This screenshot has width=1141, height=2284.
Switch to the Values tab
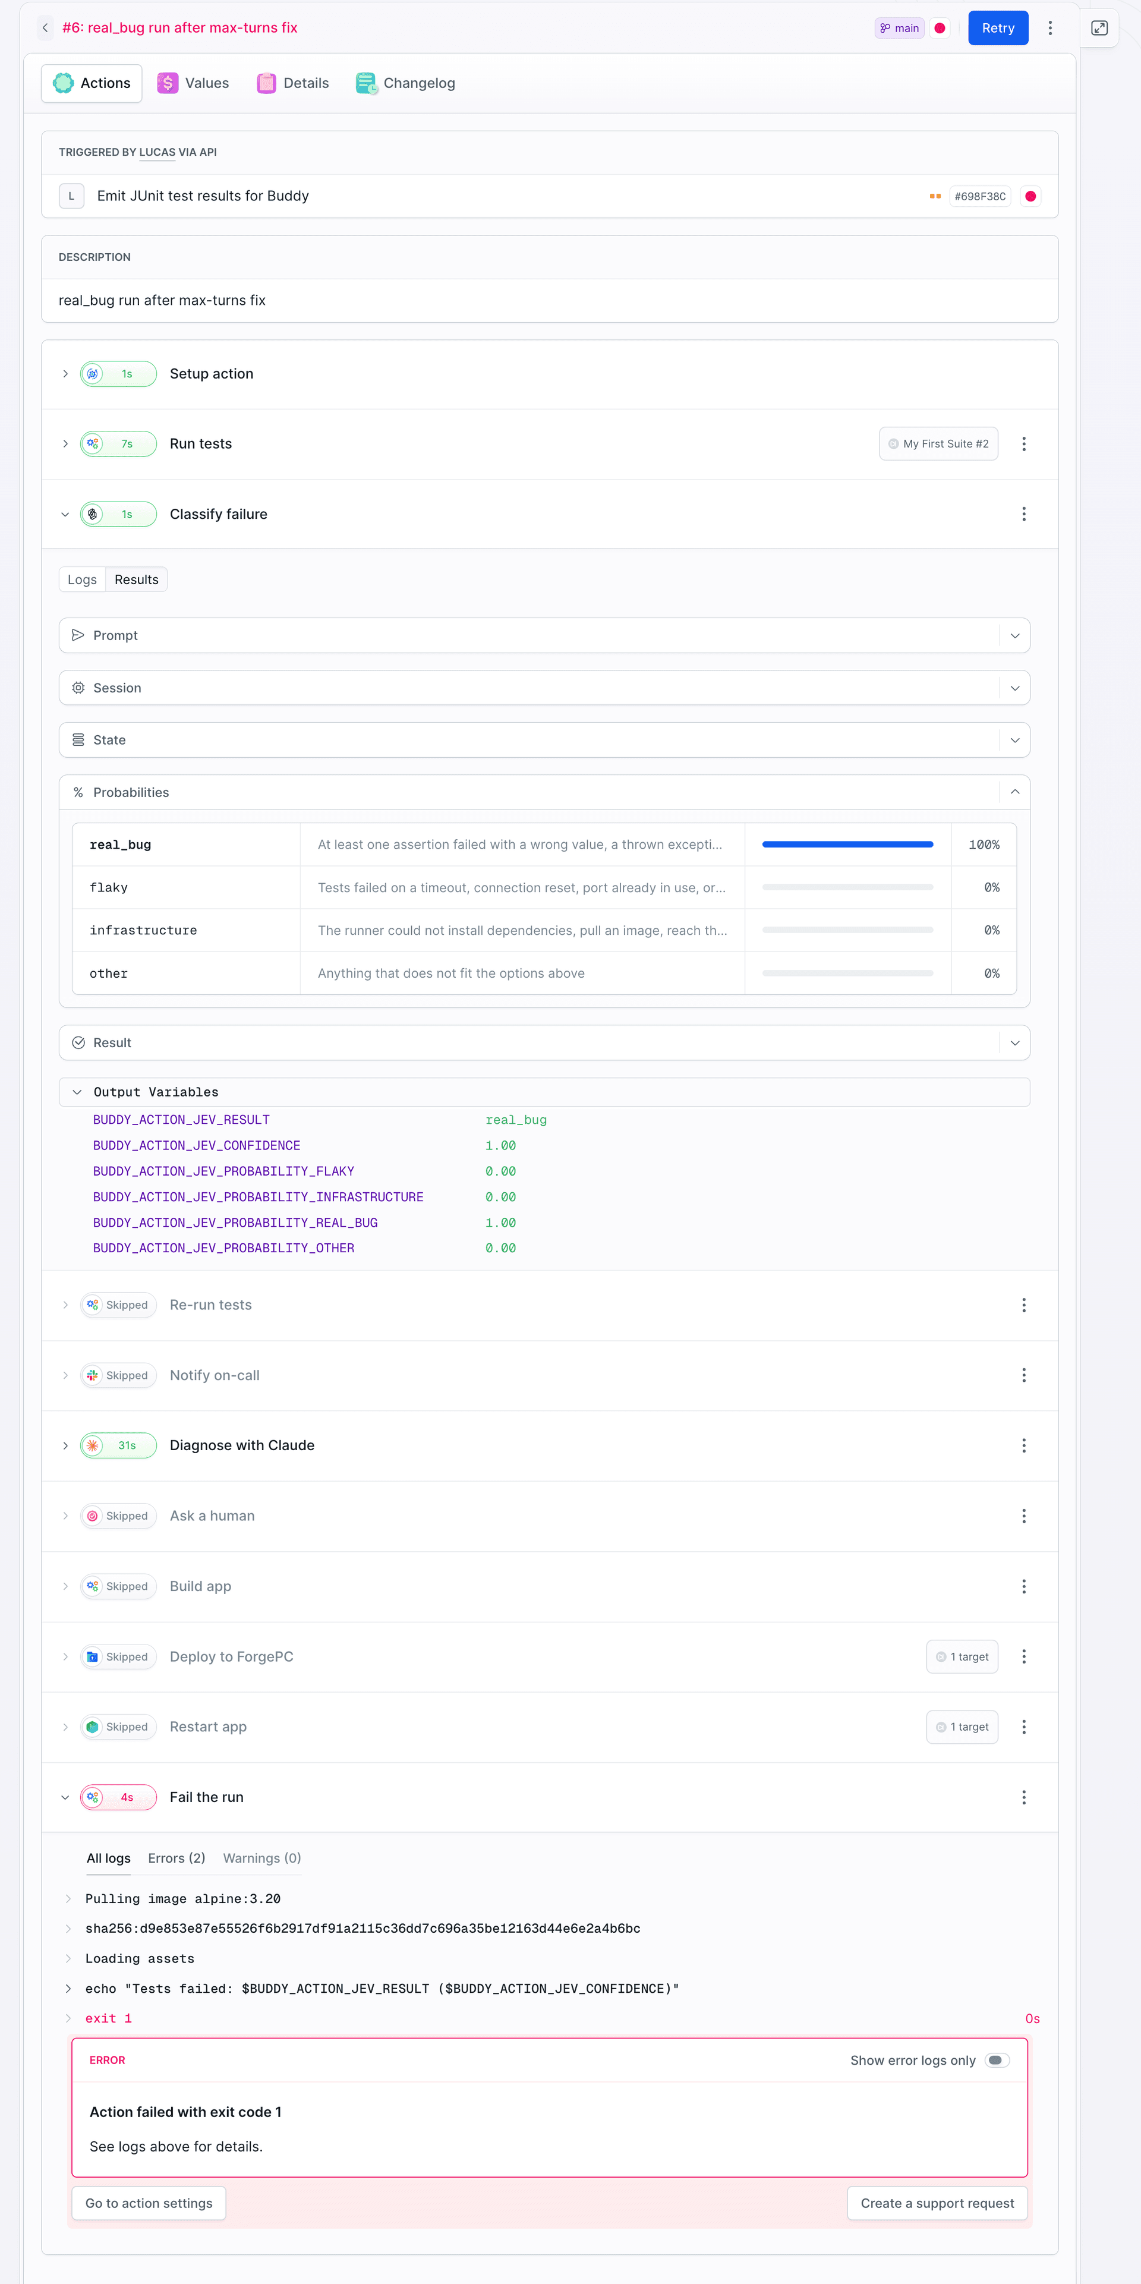(193, 83)
